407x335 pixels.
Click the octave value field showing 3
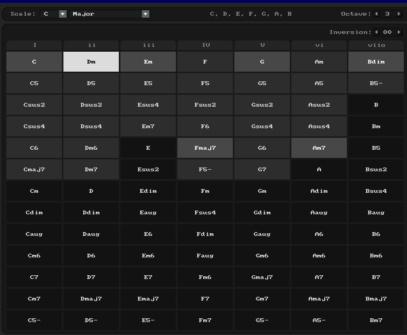[x=387, y=14]
